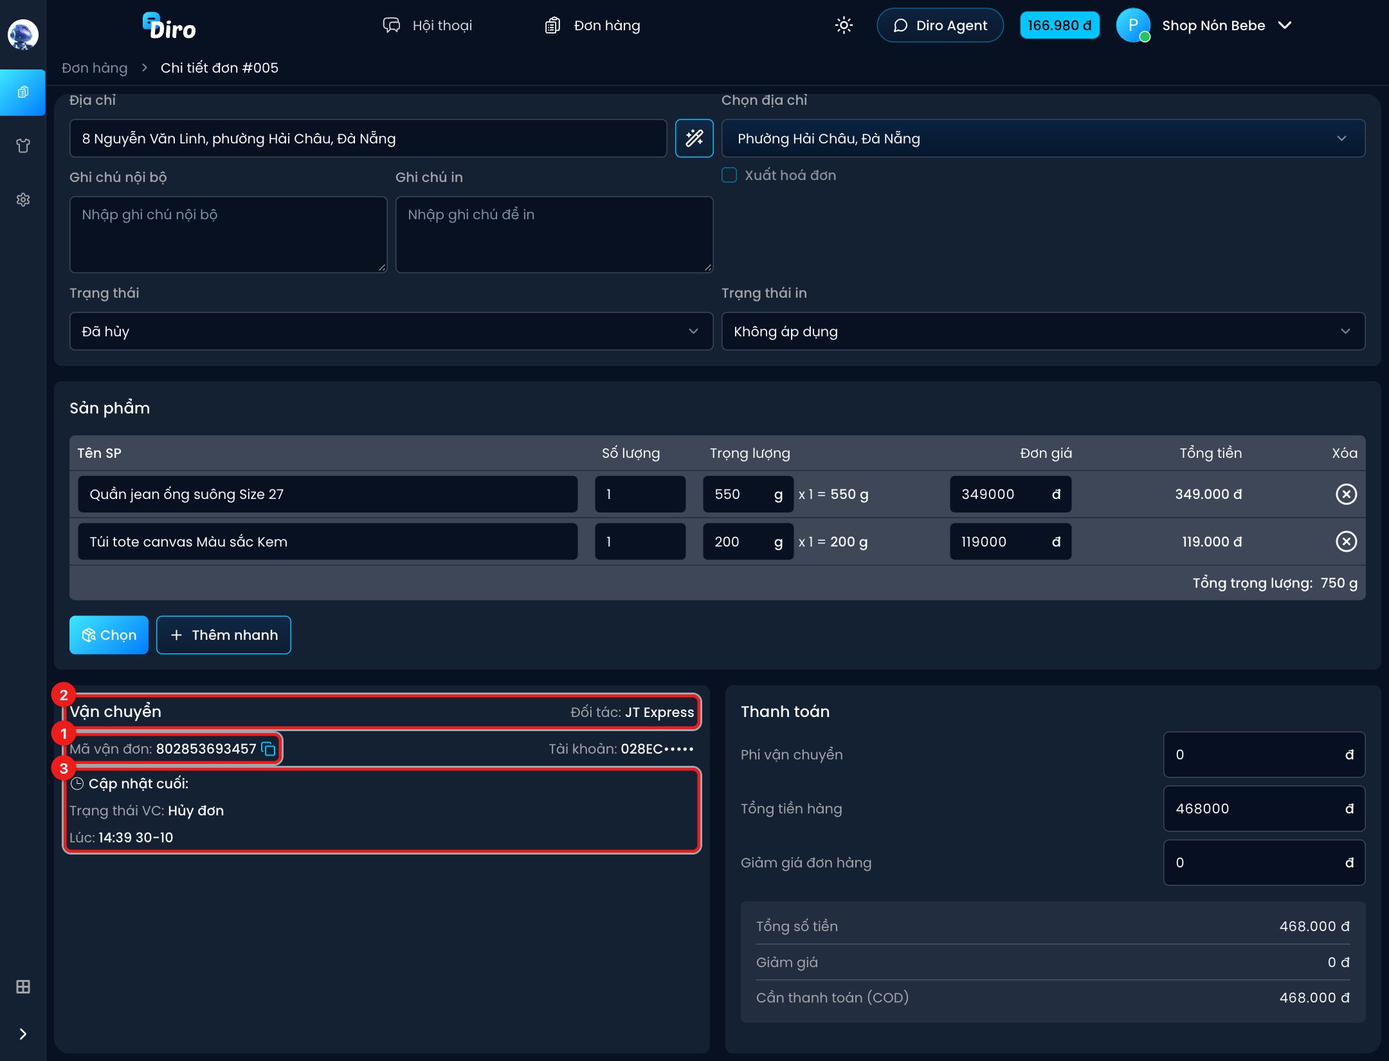Open Trạng thái in dropdown
Viewport: 1389px width, 1061px height.
pyautogui.click(x=1043, y=331)
